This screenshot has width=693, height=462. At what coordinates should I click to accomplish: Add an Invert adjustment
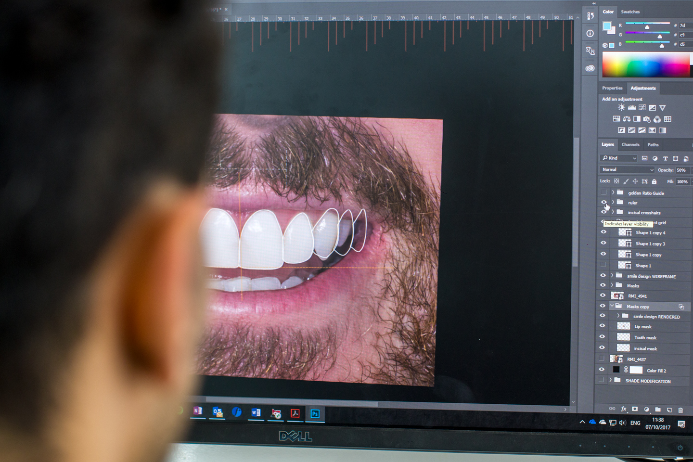pyautogui.click(x=621, y=130)
